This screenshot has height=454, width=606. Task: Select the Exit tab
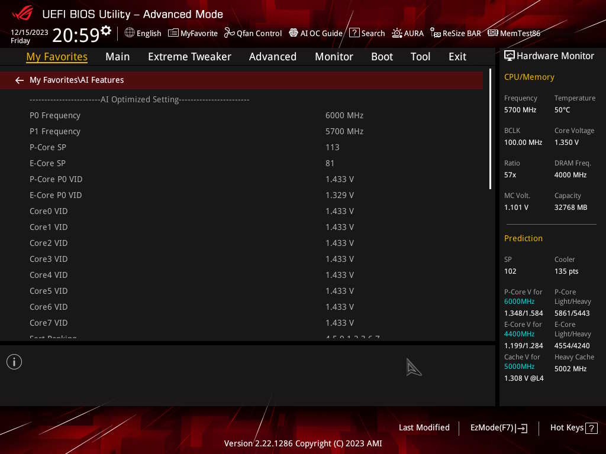coord(457,57)
